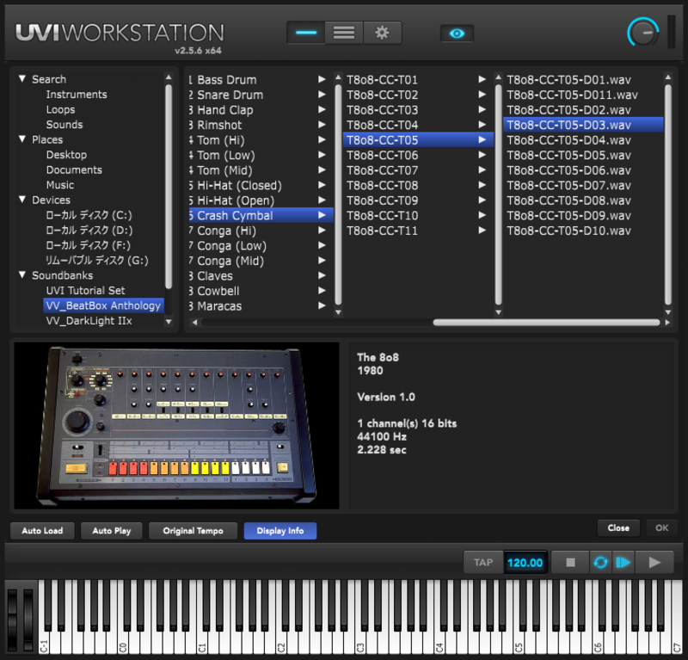Viewport: 688px width, 660px height.
Task: Open the multi-part list view icon
Action: point(344,33)
